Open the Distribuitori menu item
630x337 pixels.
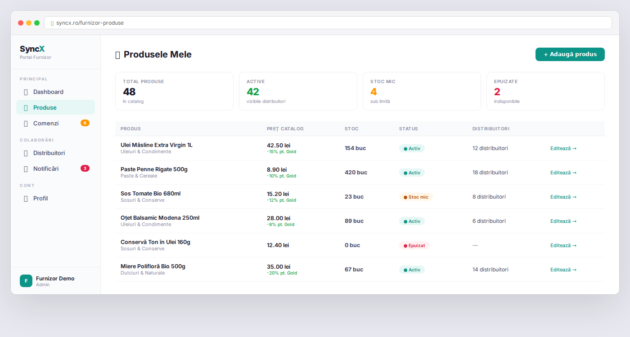click(49, 153)
